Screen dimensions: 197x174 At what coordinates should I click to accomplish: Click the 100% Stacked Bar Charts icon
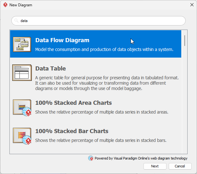tap(22, 136)
